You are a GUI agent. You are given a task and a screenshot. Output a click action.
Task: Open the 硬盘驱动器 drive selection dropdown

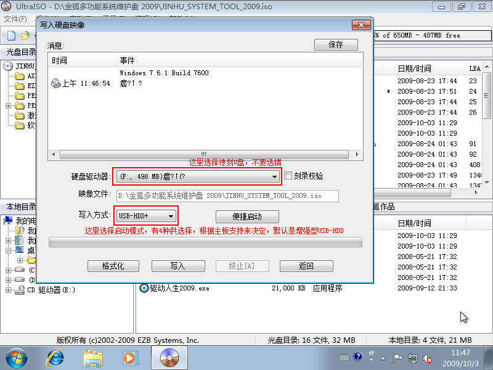[275, 176]
